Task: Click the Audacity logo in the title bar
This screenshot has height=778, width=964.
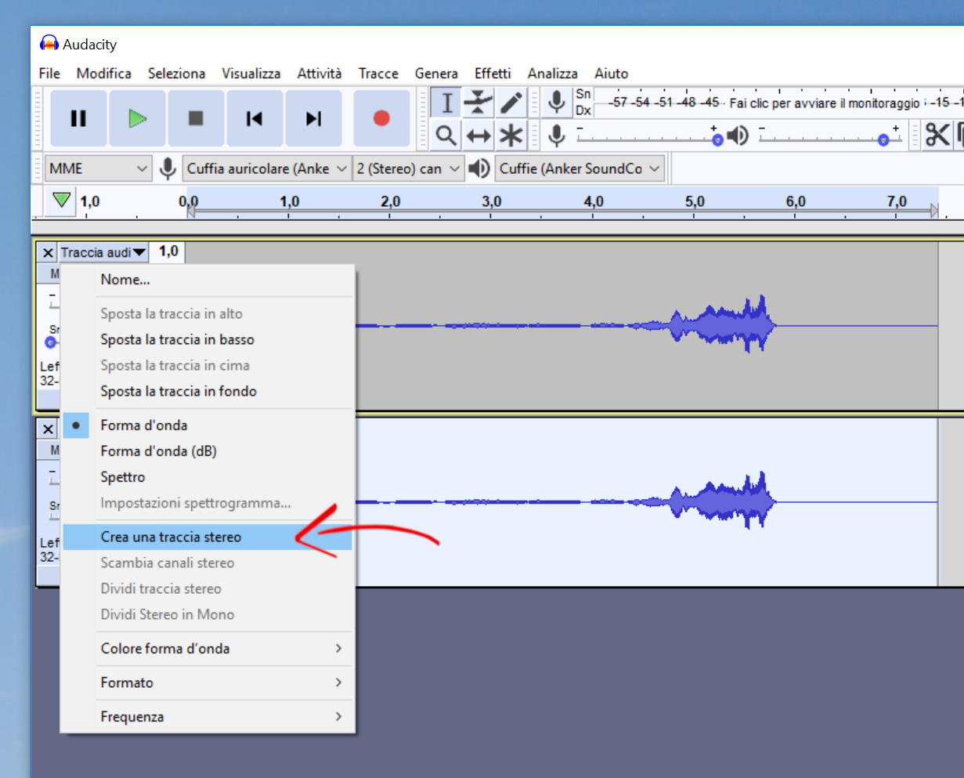Action: [x=49, y=44]
